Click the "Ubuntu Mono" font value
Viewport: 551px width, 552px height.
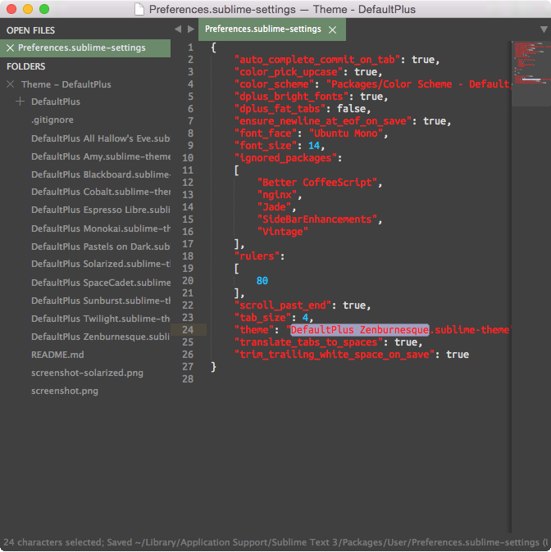(346, 133)
